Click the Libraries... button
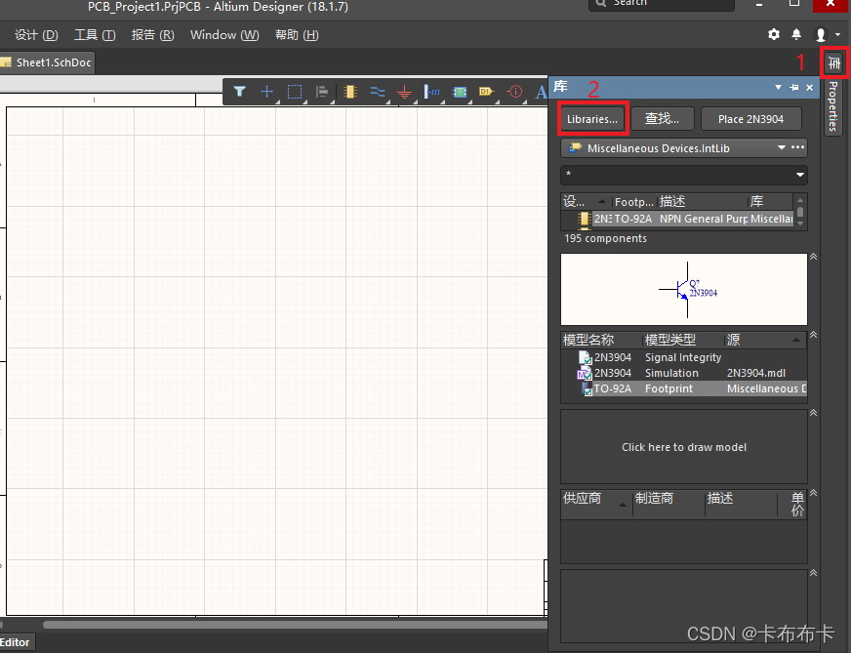The width and height of the screenshot is (851, 653). click(592, 119)
